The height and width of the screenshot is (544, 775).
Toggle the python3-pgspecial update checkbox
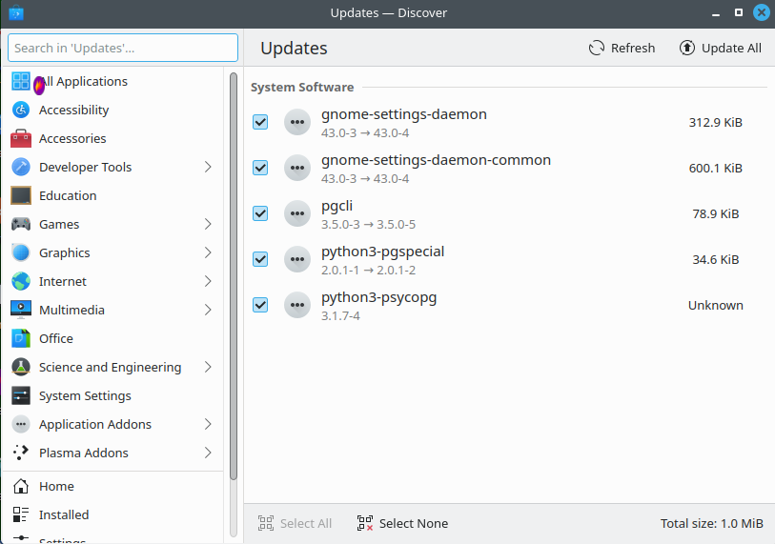click(260, 259)
